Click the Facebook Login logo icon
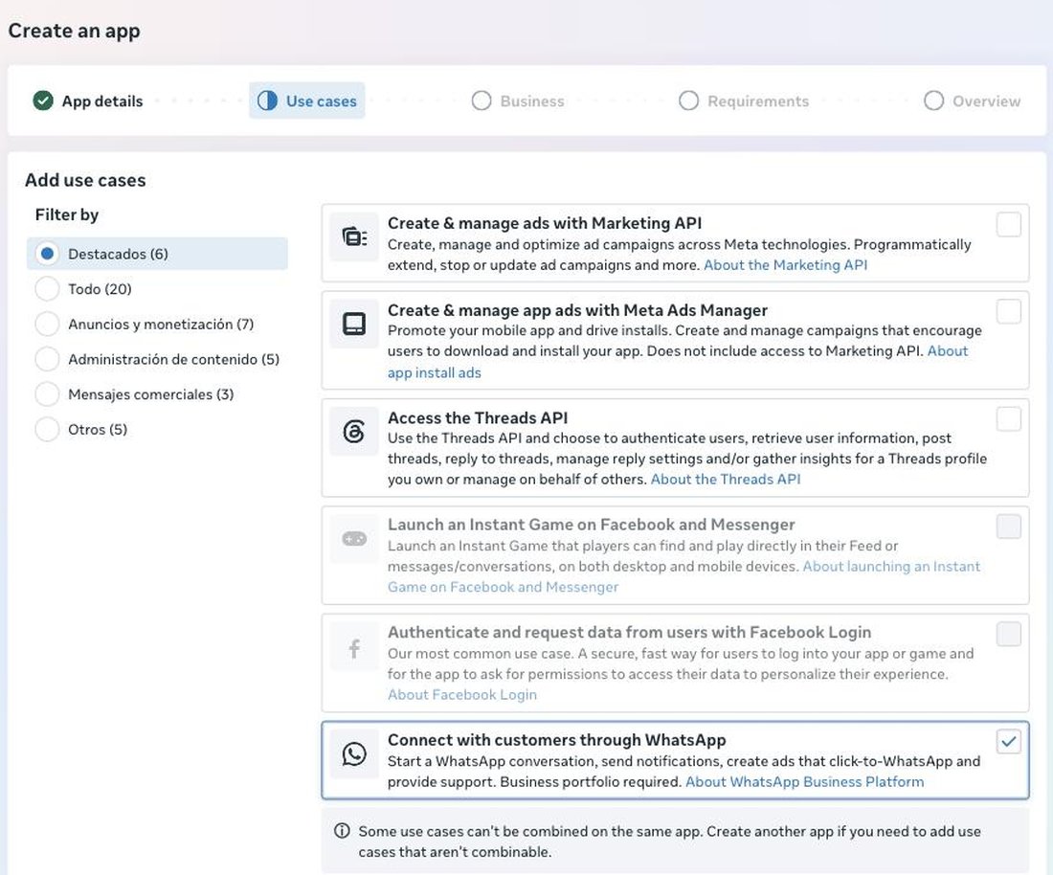1053x875 pixels. [354, 648]
